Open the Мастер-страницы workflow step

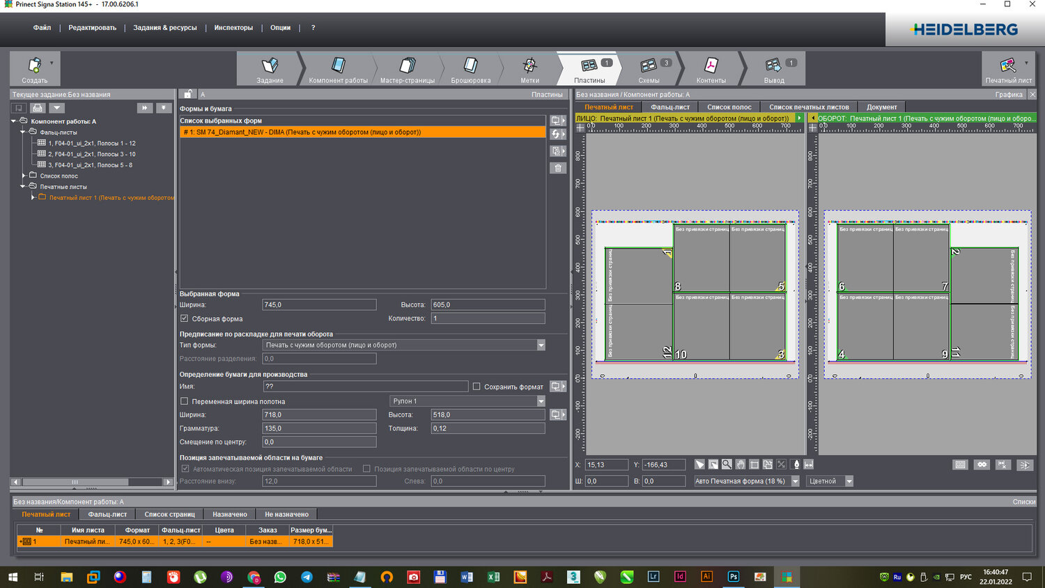408,70
